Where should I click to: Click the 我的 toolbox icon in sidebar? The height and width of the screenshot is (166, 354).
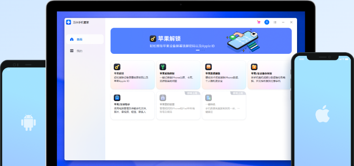72,51
